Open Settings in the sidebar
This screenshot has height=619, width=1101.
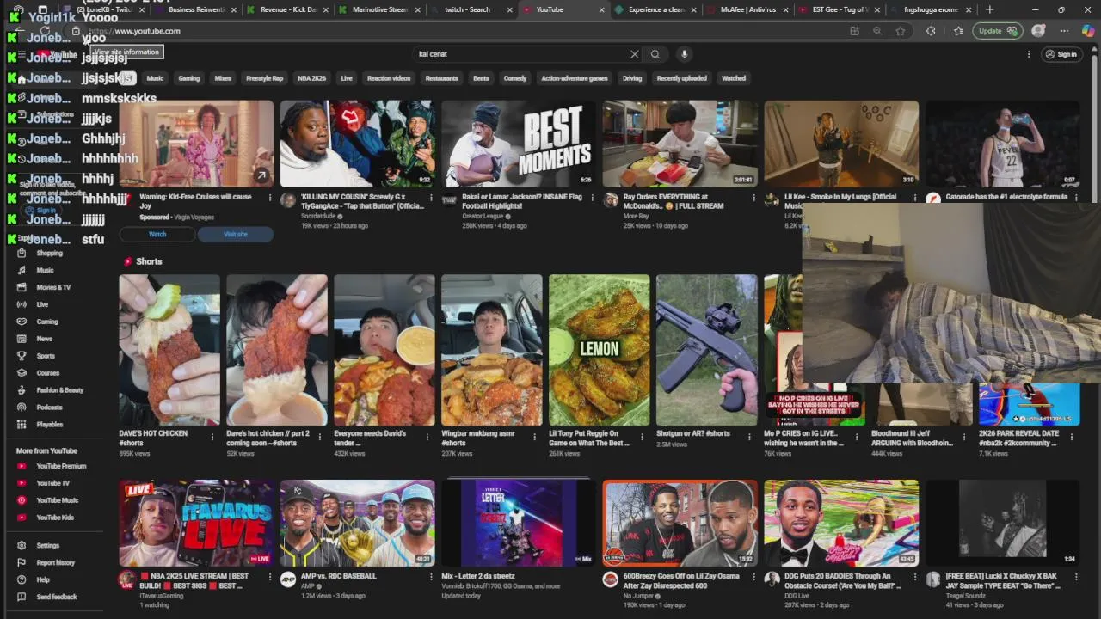click(48, 545)
